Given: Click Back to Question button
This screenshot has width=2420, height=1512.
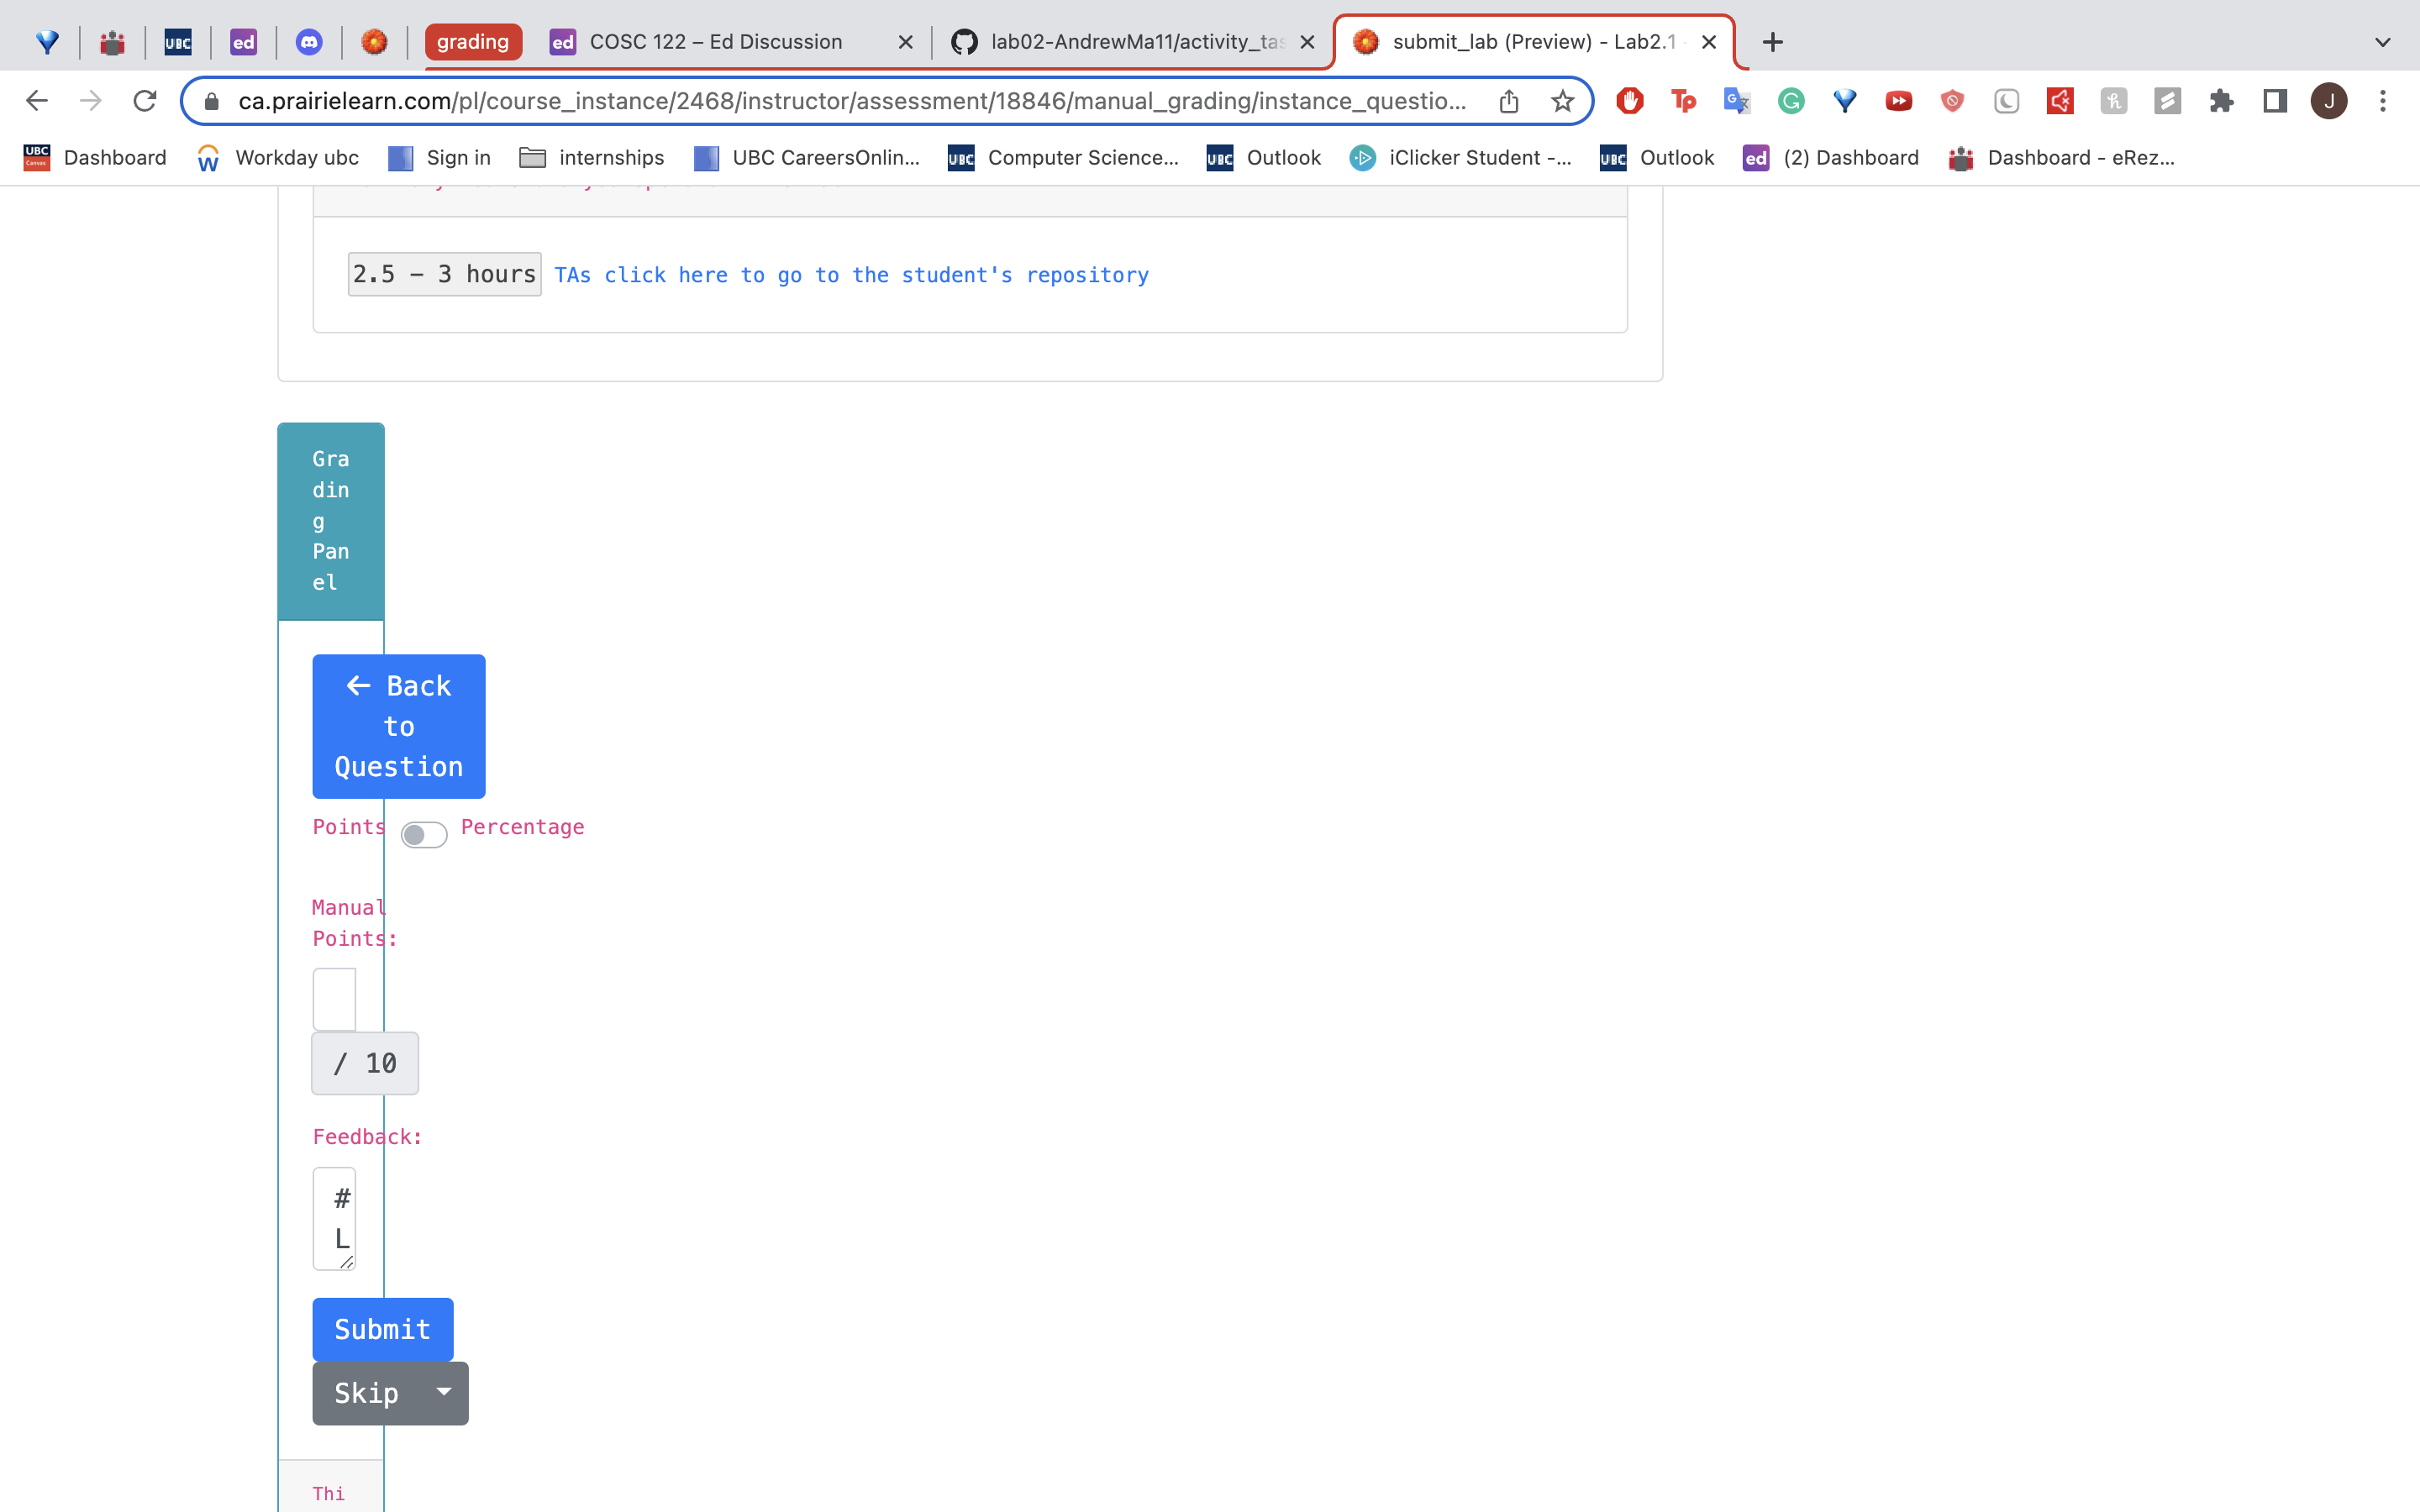Looking at the screenshot, I should pyautogui.click(x=398, y=726).
